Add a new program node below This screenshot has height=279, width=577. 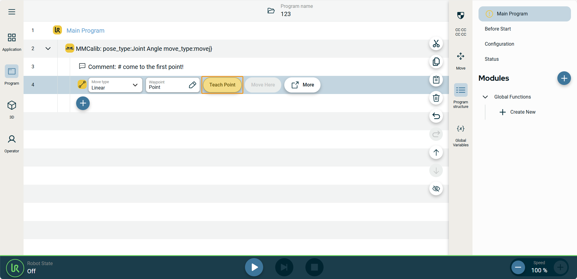(x=83, y=103)
